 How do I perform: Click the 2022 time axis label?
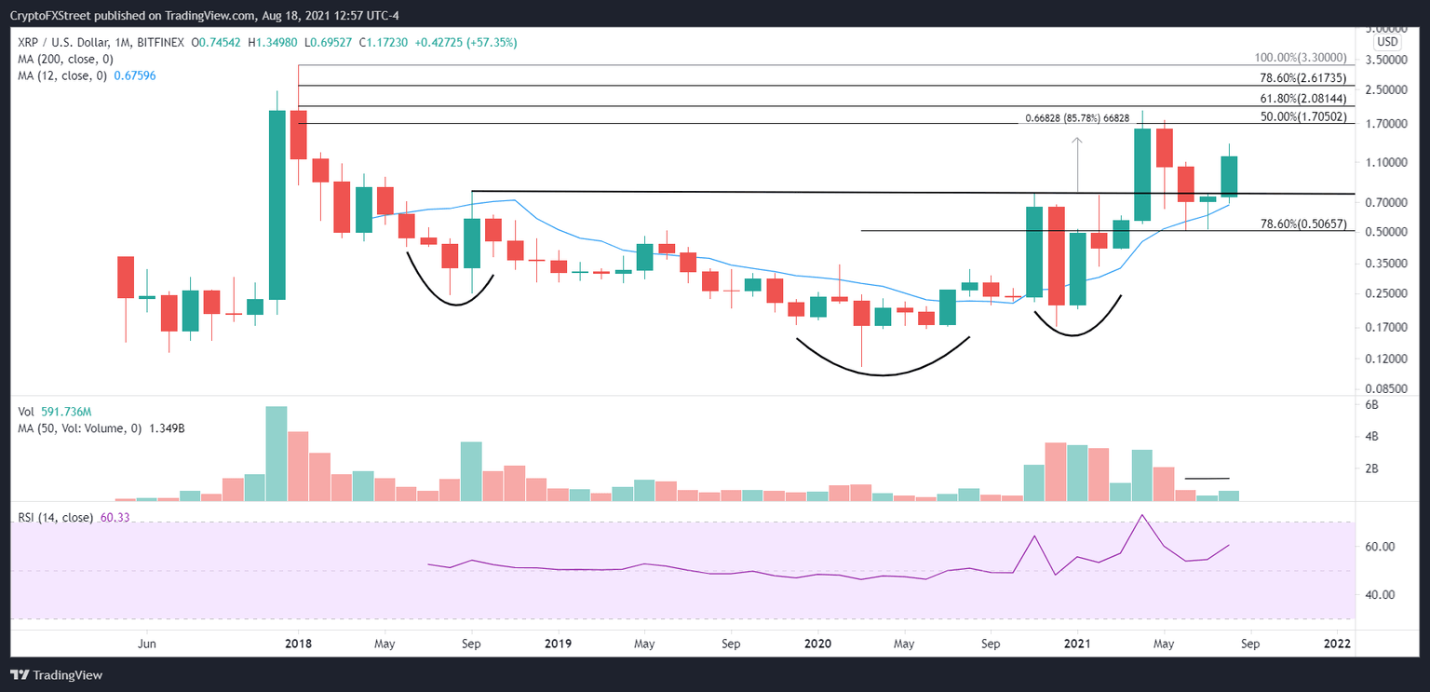click(1337, 643)
